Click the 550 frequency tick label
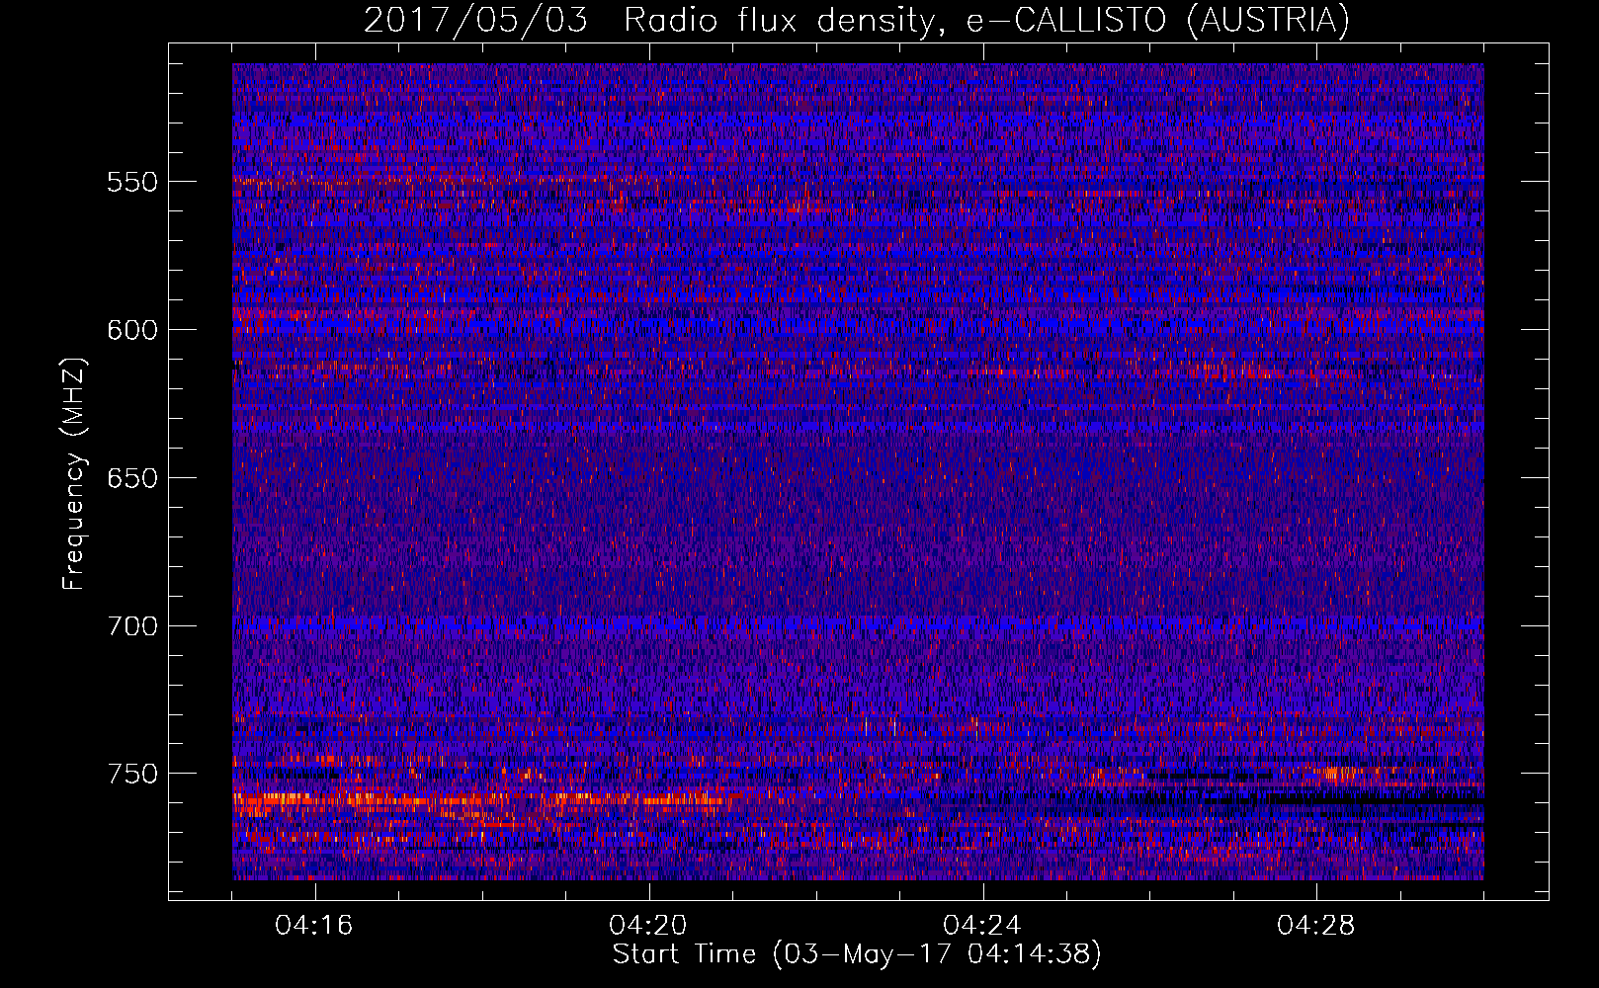Image resolution: width=1599 pixels, height=988 pixels. pos(132,182)
